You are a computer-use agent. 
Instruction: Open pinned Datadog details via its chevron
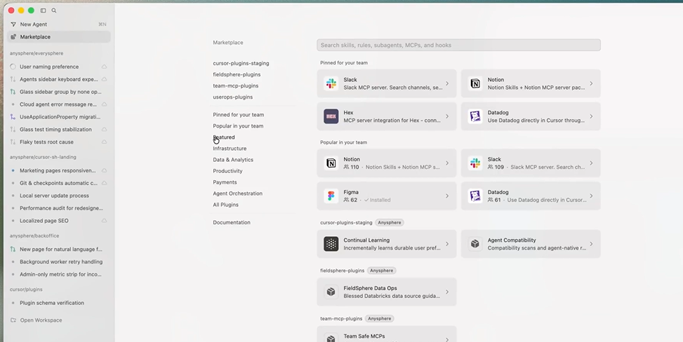coord(591,116)
